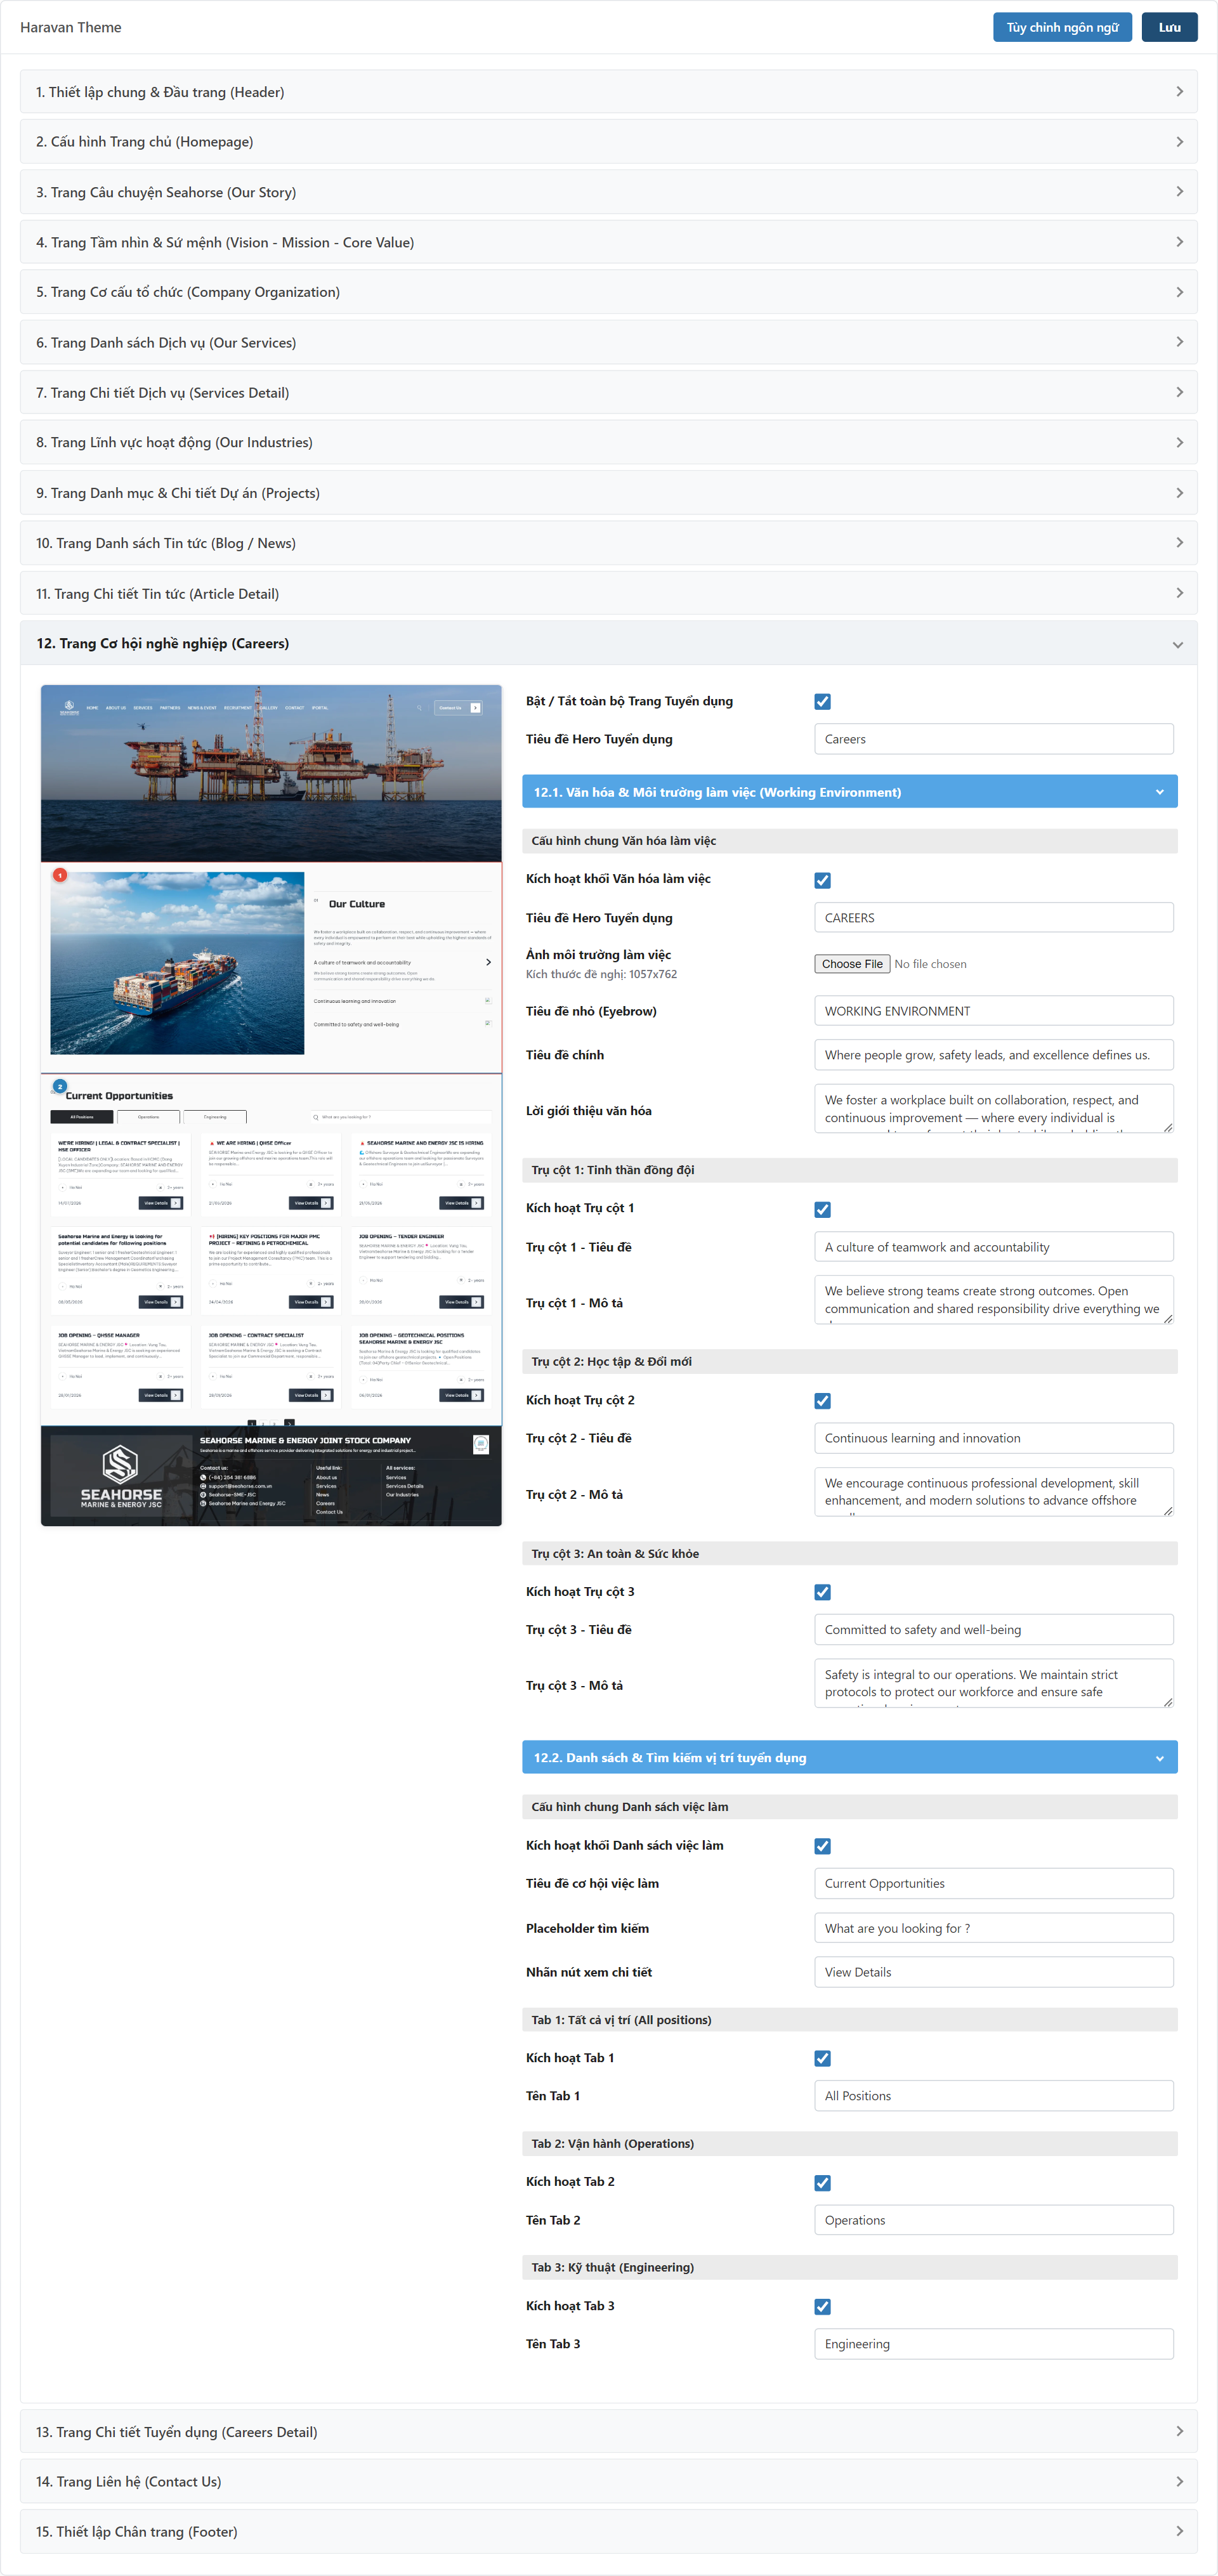The image size is (1218, 2576).
Task: Toggle Kích hoạt Trụ cột 3 checkbox
Action: [x=822, y=1592]
